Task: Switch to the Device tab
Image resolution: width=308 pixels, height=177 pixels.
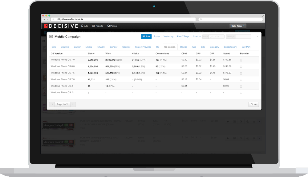Action: click(x=184, y=47)
